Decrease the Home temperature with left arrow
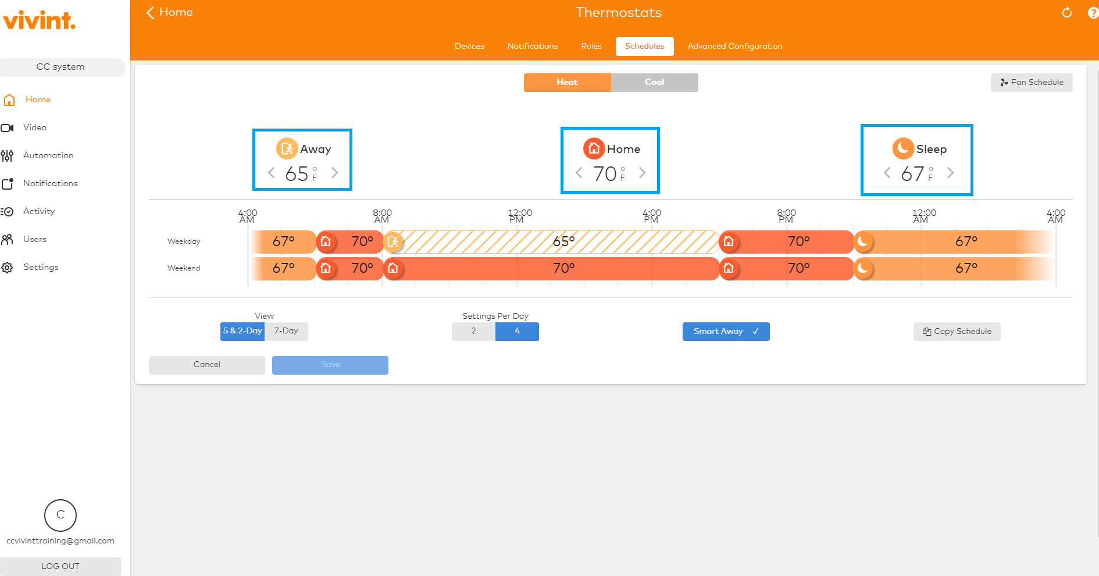The image size is (1099, 576). tap(579, 173)
